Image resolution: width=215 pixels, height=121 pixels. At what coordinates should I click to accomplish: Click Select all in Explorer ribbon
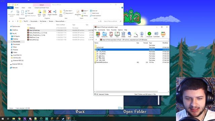(x=94, y=11)
